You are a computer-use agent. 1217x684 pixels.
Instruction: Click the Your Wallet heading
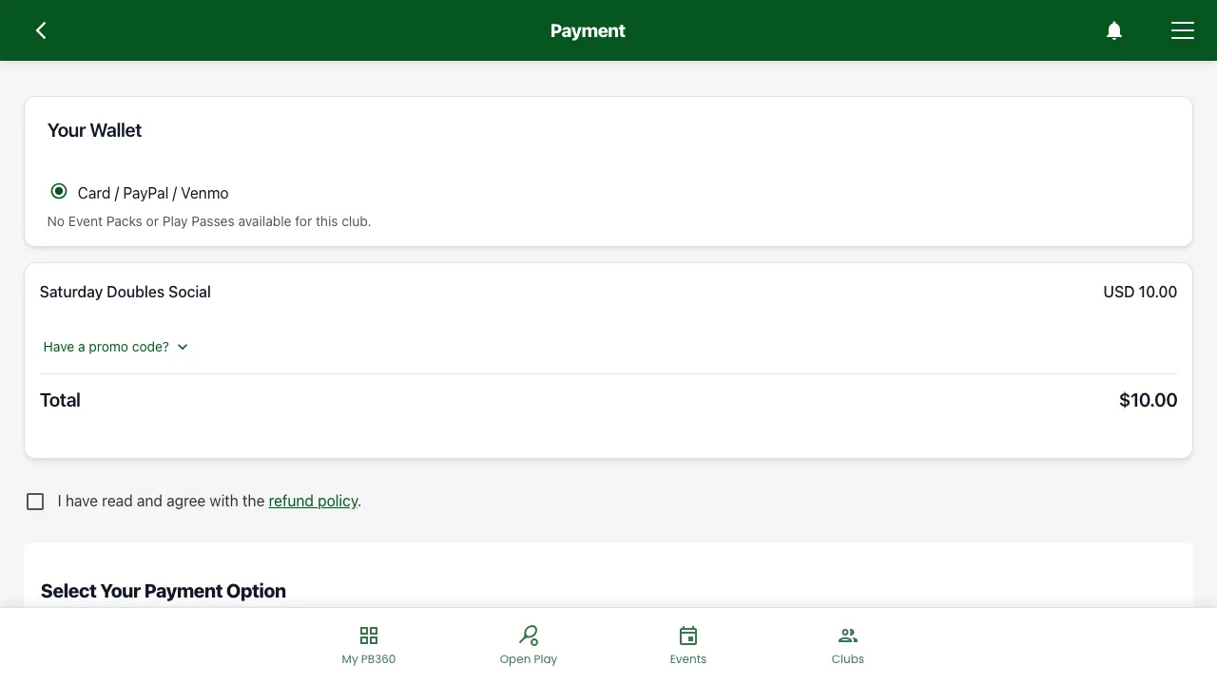tap(94, 130)
